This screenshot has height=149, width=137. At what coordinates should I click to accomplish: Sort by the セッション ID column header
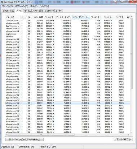point(23,17)
